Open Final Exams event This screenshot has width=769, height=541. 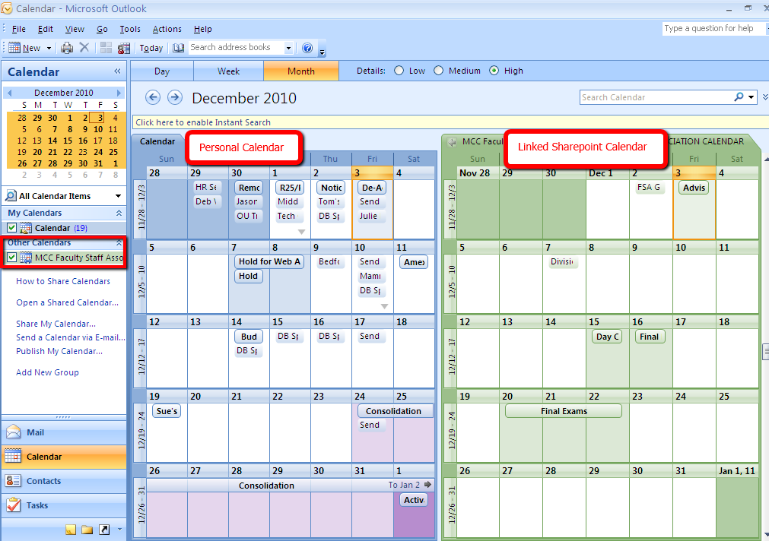pyautogui.click(x=564, y=411)
